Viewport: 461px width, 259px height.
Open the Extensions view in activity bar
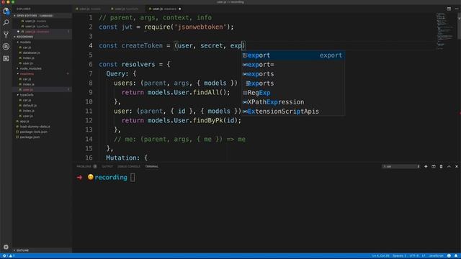pos(6,58)
